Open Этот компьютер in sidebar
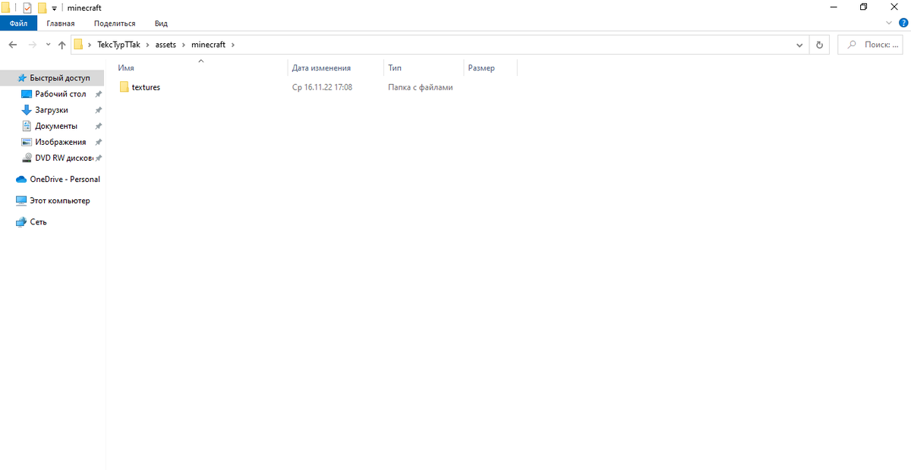911x470 pixels. [60, 201]
